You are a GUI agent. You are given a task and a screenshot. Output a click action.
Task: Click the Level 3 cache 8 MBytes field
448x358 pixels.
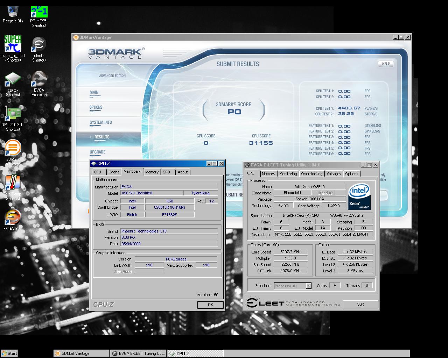point(355,271)
